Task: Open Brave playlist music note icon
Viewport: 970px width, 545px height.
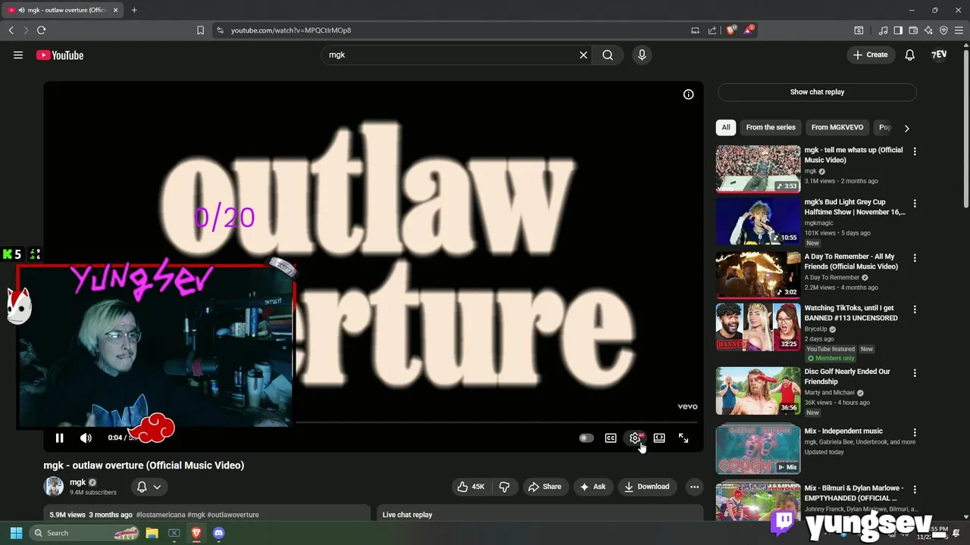Action: [x=883, y=30]
